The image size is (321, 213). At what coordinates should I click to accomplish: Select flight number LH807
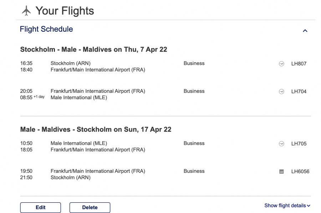click(299, 64)
